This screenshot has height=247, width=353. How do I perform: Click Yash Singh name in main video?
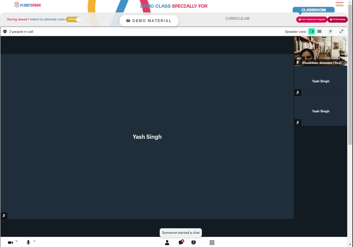[x=147, y=137]
